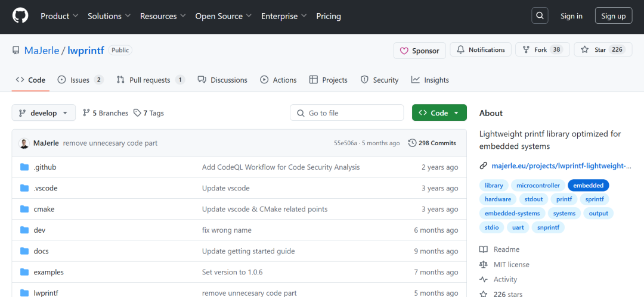The width and height of the screenshot is (644, 297).
Task: Open the Insights tab
Action: pyautogui.click(x=430, y=80)
